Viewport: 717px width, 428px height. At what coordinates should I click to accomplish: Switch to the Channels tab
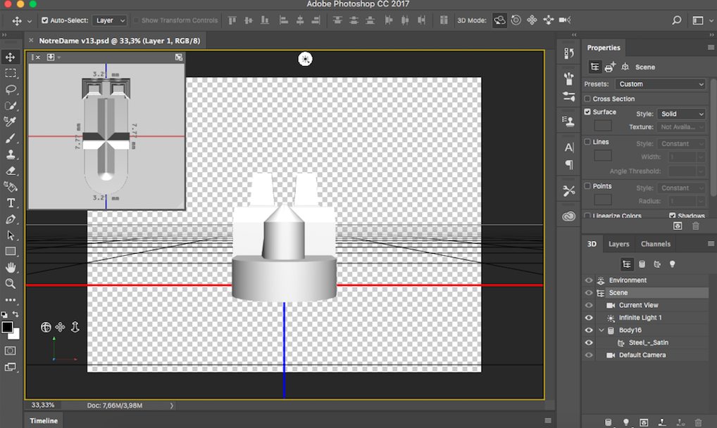pyautogui.click(x=655, y=244)
